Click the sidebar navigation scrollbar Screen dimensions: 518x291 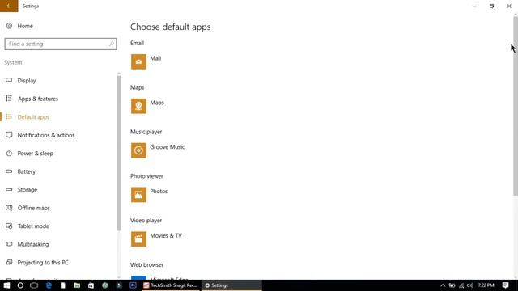coord(119,153)
